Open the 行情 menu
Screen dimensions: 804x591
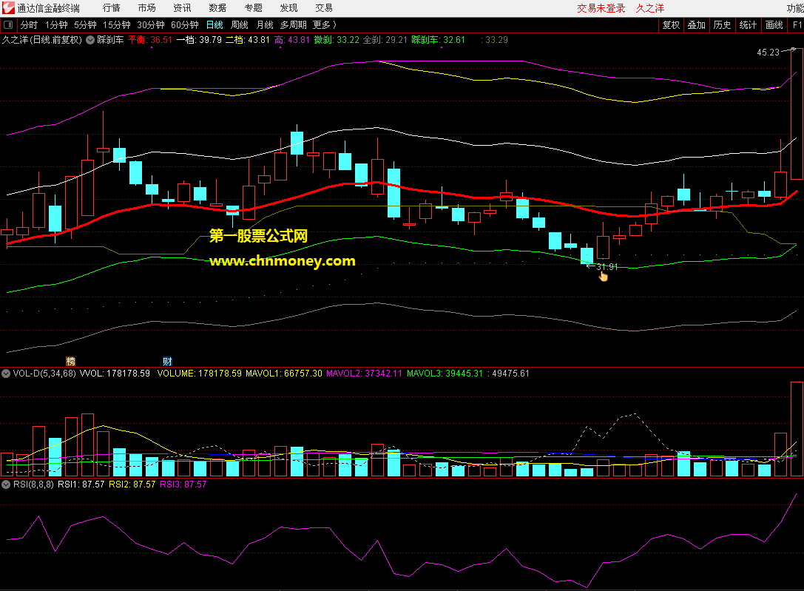click(111, 7)
